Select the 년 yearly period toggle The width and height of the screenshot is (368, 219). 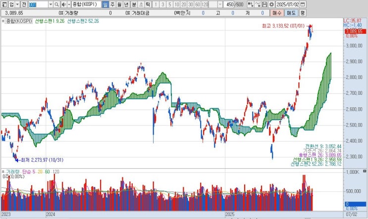click(126, 4)
